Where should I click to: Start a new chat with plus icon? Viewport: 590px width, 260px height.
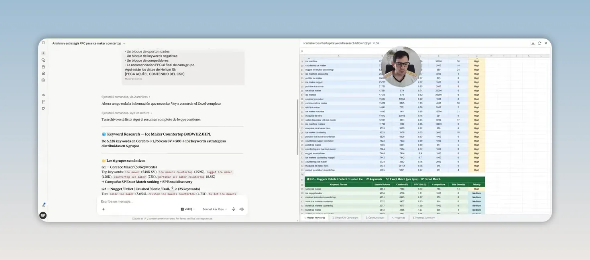[43, 53]
